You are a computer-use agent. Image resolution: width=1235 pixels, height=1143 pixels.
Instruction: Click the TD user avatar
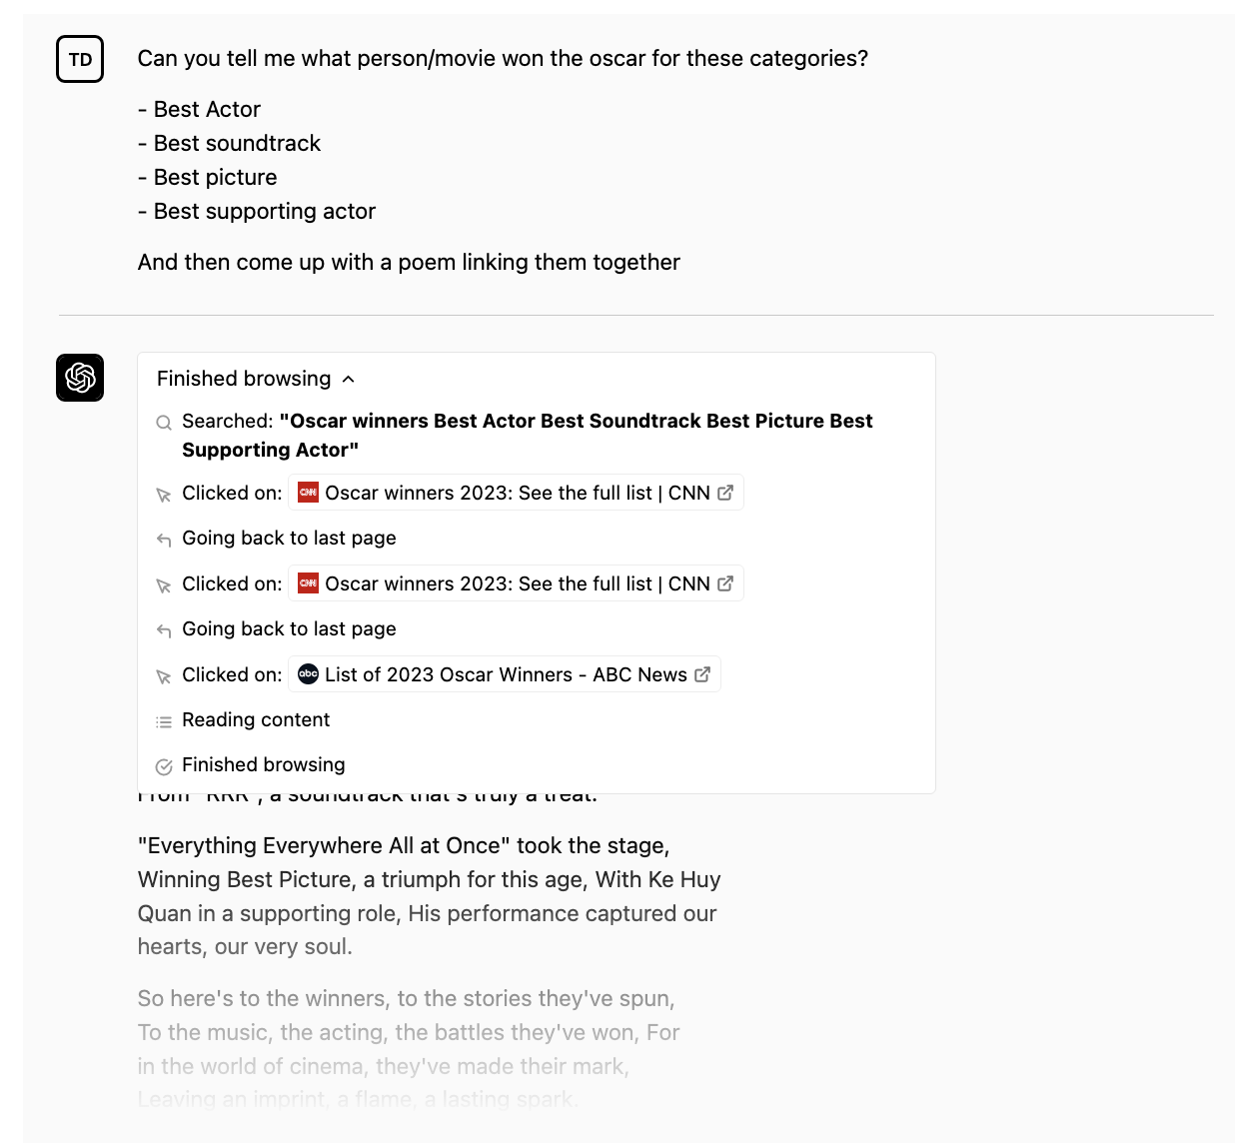pyautogui.click(x=80, y=59)
